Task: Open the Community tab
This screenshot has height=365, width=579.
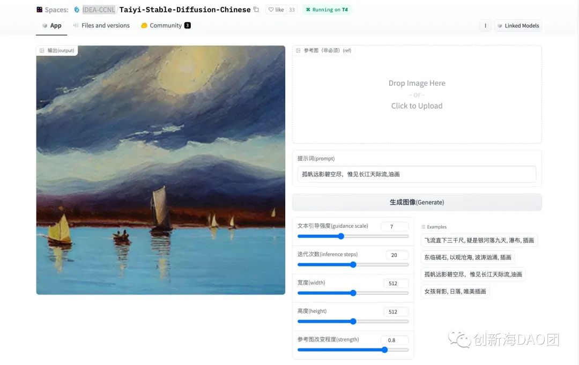Action: point(166,26)
